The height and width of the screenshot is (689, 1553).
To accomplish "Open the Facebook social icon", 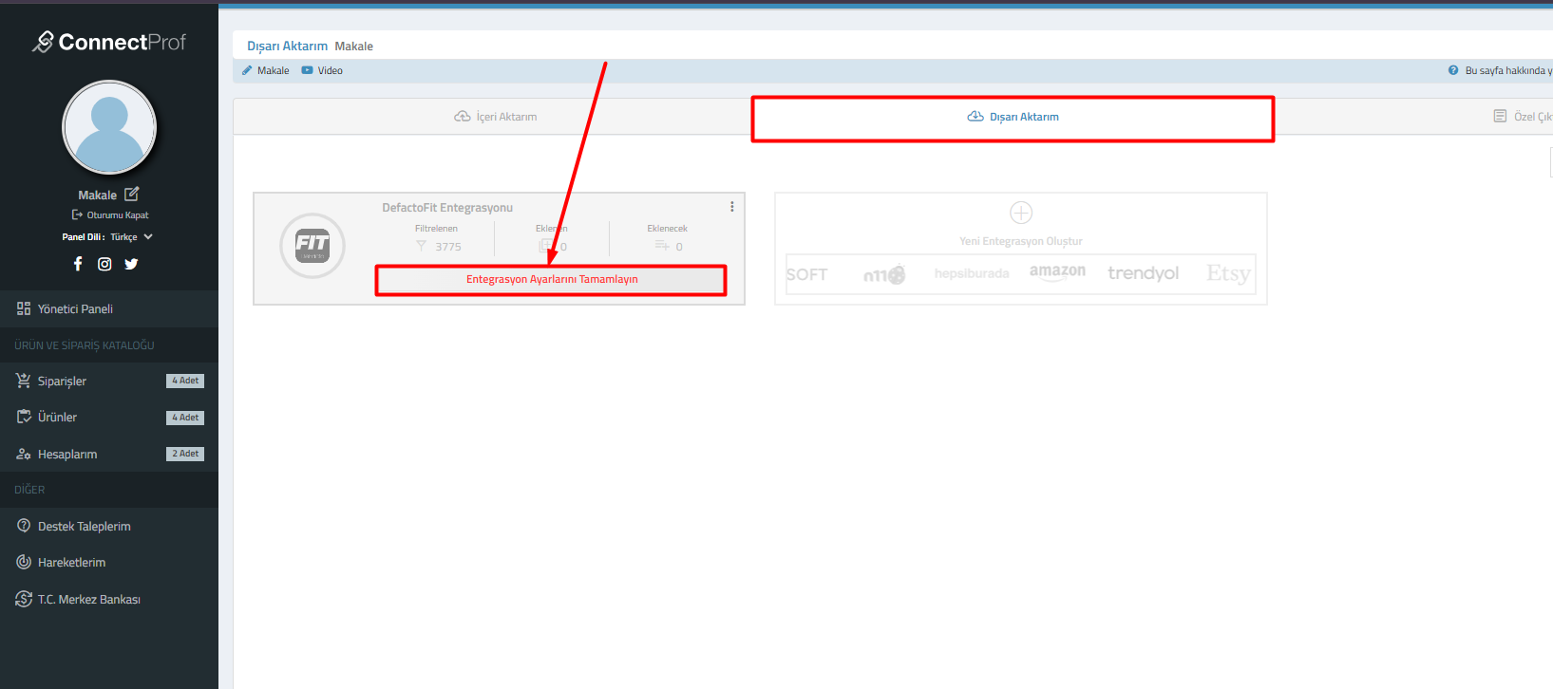I will pyautogui.click(x=78, y=264).
